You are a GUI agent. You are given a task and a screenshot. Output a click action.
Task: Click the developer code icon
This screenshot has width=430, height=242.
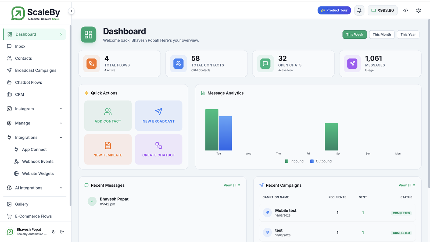[406, 10]
